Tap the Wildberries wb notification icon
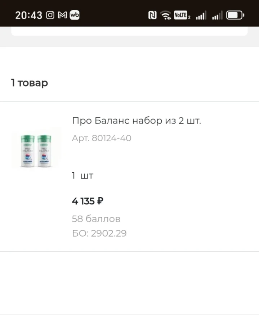The height and width of the screenshot is (315, 259). (75, 15)
